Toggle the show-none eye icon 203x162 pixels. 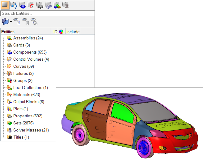tap(26, 22)
